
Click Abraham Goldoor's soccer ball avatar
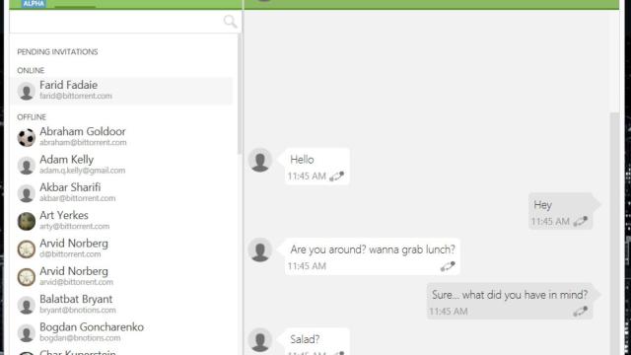tap(27, 137)
